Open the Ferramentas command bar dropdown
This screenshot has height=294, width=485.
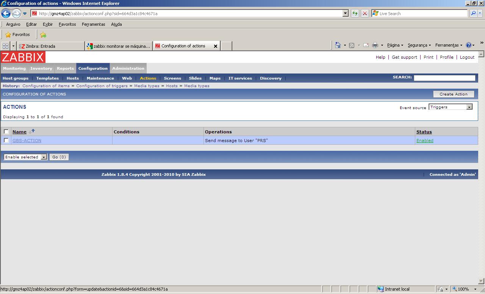[x=449, y=45]
